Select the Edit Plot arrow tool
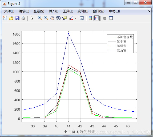This screenshot has height=137, width=153. [x=32, y=18]
